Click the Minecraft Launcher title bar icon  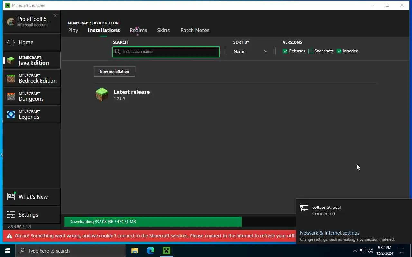click(x=8, y=5)
